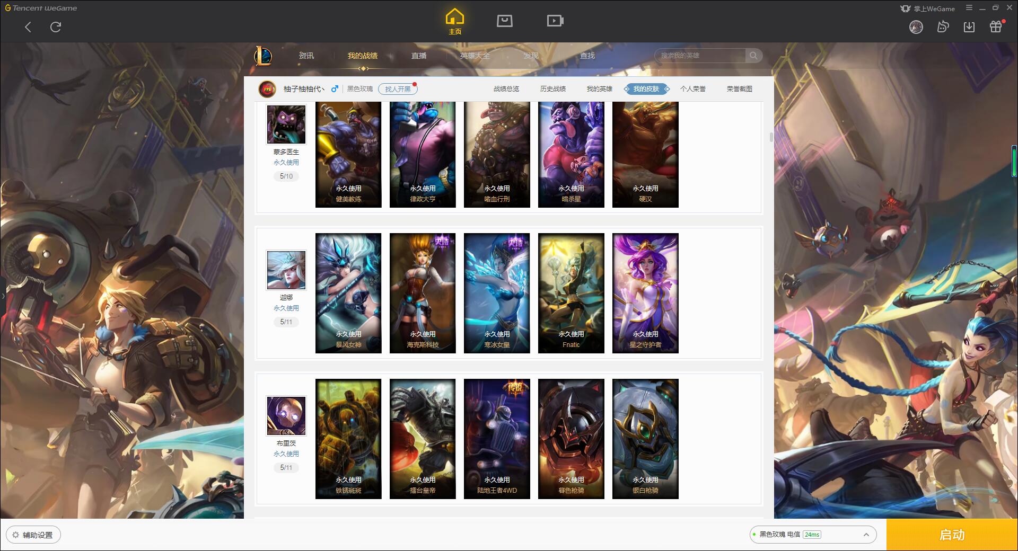Image resolution: width=1018 pixels, height=551 pixels.
Task: Switch to 个人荣誉 sub-tab
Action: click(x=693, y=89)
